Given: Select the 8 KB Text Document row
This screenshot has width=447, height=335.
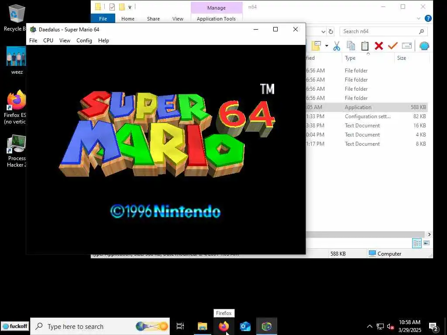Looking at the screenshot, I should coord(366,144).
